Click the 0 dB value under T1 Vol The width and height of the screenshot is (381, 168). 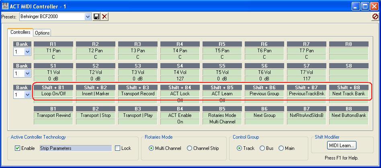tap(53, 78)
